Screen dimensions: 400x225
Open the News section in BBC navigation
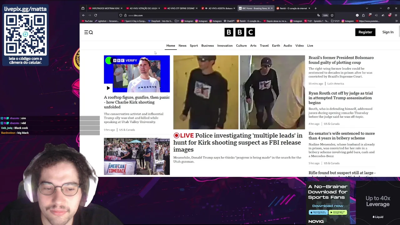click(x=182, y=46)
